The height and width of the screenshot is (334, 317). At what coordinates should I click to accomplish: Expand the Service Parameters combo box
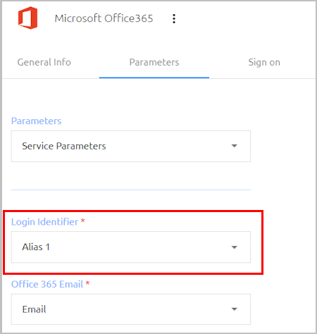pyautogui.click(x=131, y=146)
